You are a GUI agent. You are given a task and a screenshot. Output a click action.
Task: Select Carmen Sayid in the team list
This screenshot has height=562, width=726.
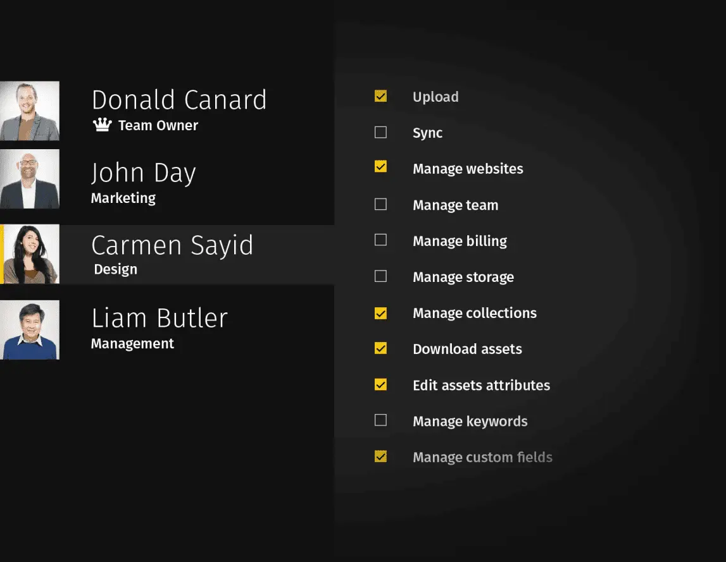(172, 245)
